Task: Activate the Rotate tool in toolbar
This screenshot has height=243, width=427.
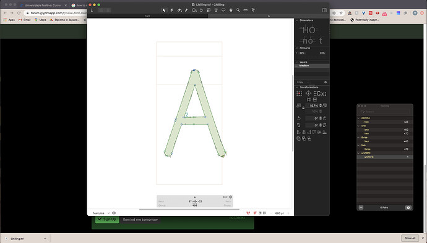Action: point(201,10)
